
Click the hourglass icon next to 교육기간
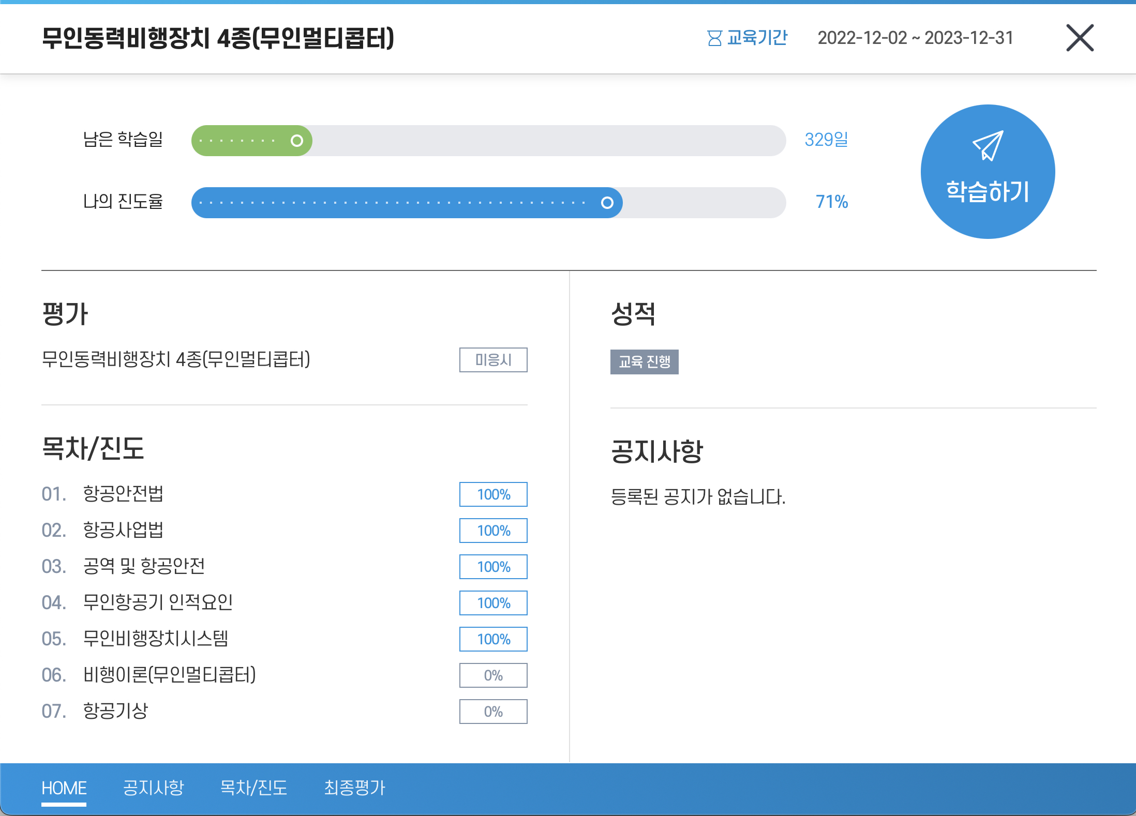[713, 38]
